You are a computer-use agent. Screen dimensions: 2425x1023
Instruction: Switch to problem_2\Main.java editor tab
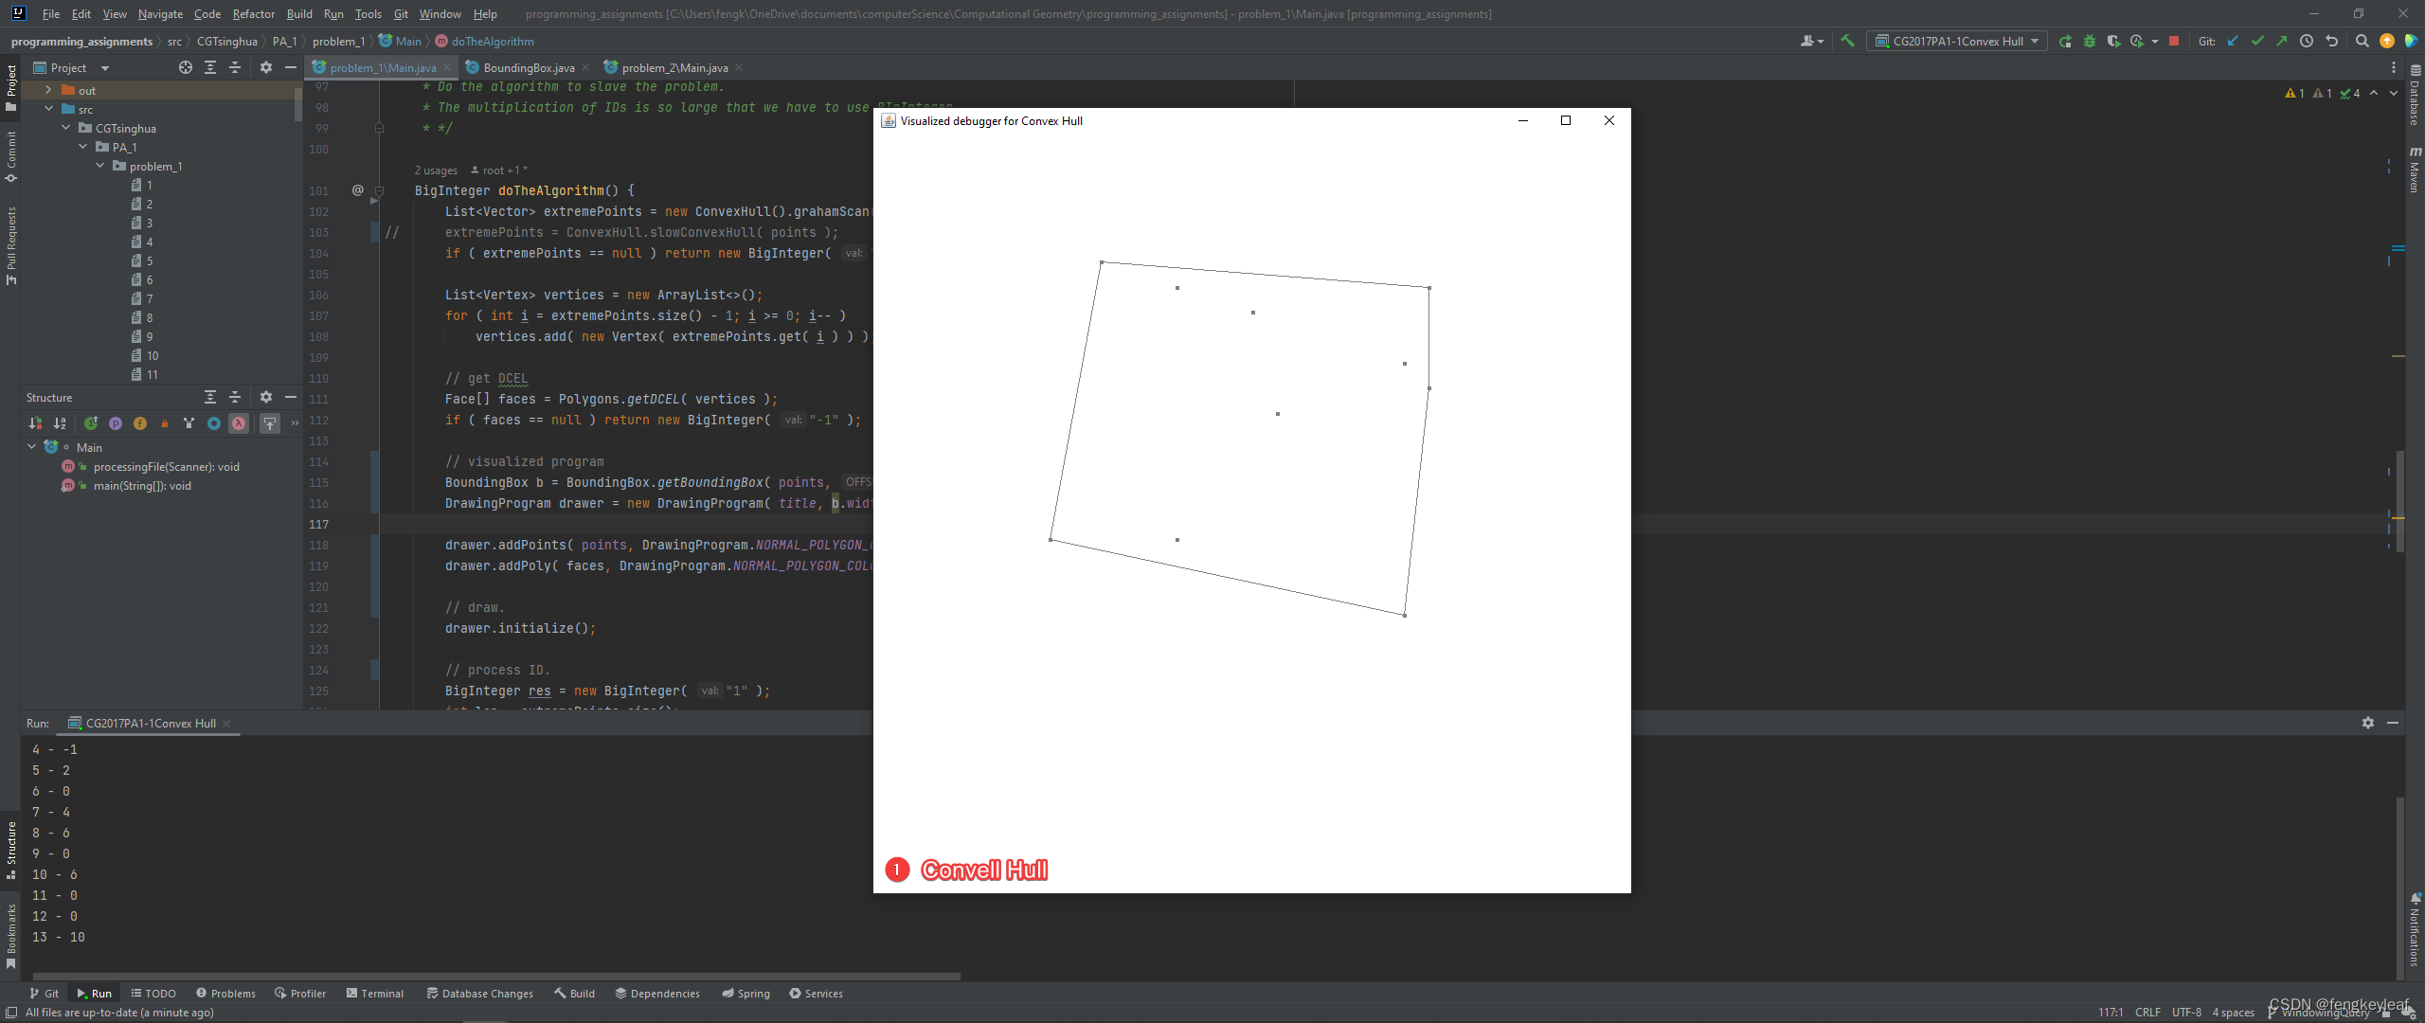674,67
